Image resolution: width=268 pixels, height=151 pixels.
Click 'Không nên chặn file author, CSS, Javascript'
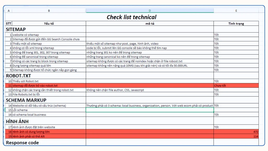[x=115, y=90]
